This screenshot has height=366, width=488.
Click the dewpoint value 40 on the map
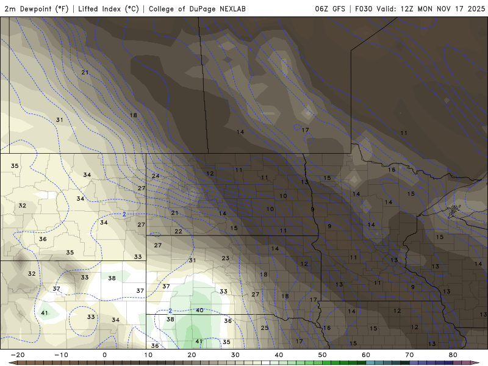[199, 310]
